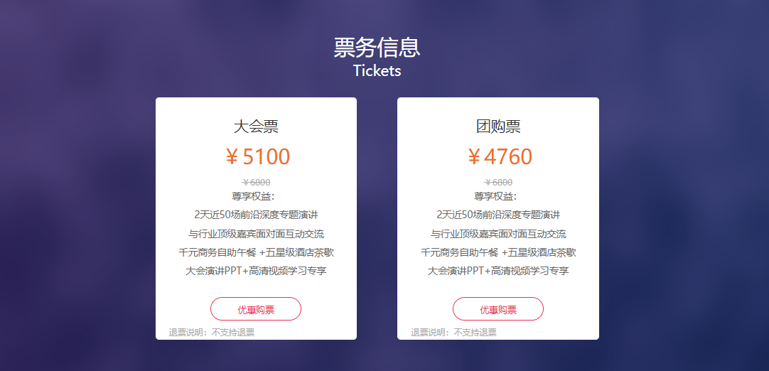Click the ¥5100 price
Image resolution: width=769 pixels, height=371 pixels.
257,156
